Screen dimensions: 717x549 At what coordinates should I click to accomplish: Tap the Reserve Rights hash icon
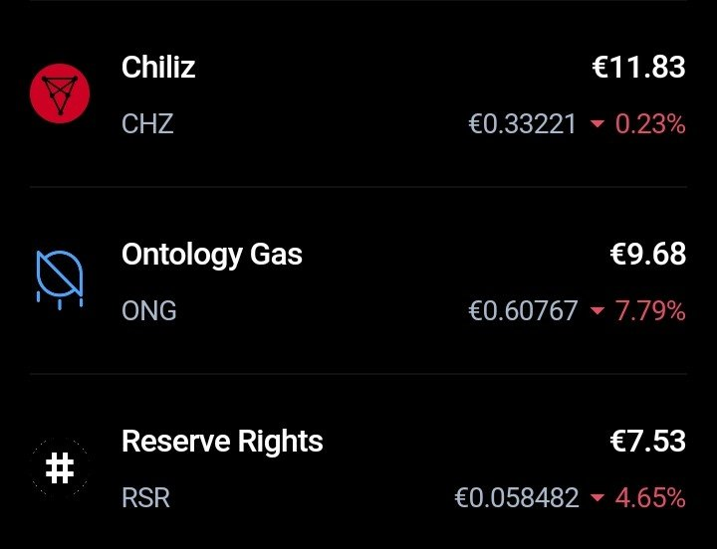click(x=60, y=467)
